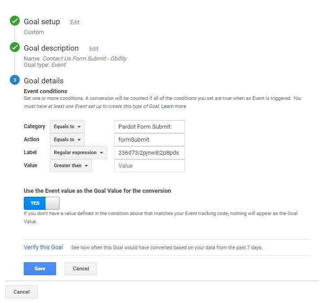
Task: Select the Goal details heading
Action: [44, 81]
